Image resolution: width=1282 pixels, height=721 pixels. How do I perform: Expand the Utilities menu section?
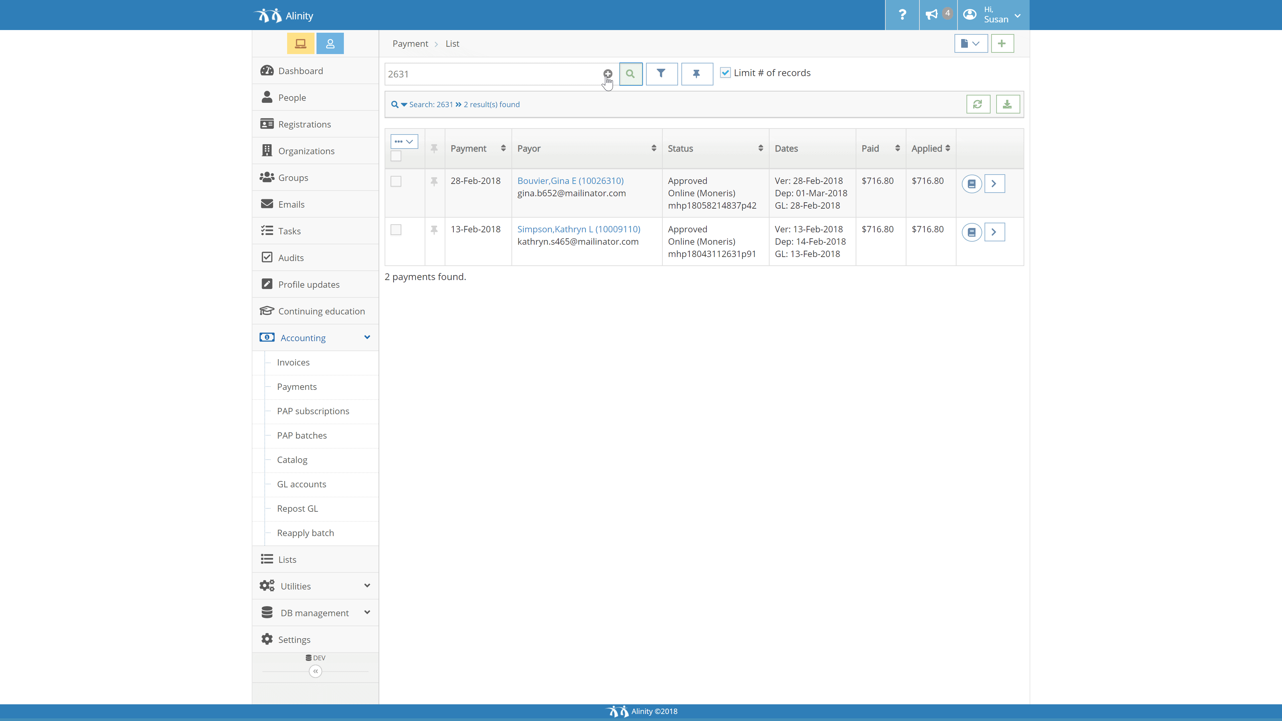(315, 586)
